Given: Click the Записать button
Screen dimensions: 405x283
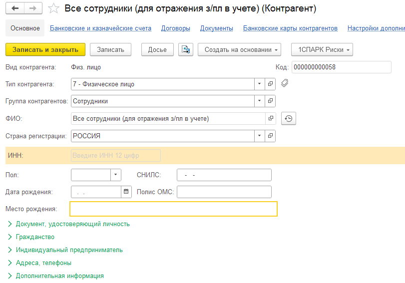Looking at the screenshot, I should 110,49.
